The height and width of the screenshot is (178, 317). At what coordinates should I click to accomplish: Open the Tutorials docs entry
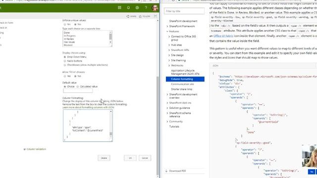pyautogui.click(x=174, y=127)
